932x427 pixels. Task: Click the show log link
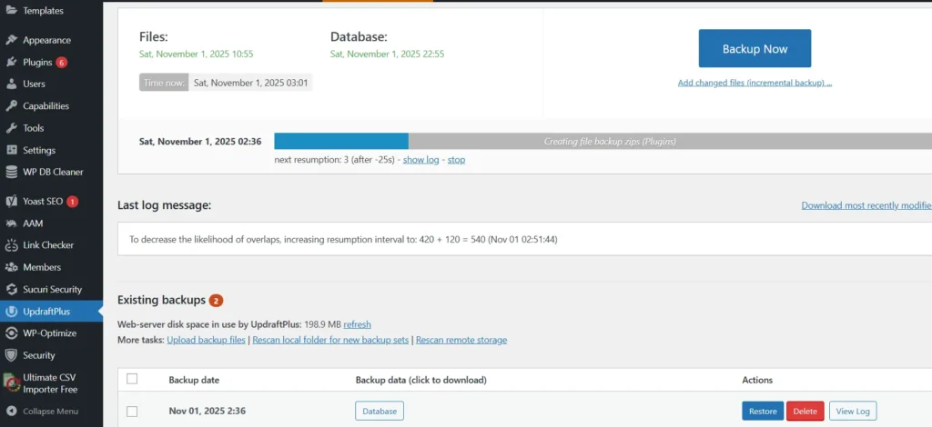point(420,160)
